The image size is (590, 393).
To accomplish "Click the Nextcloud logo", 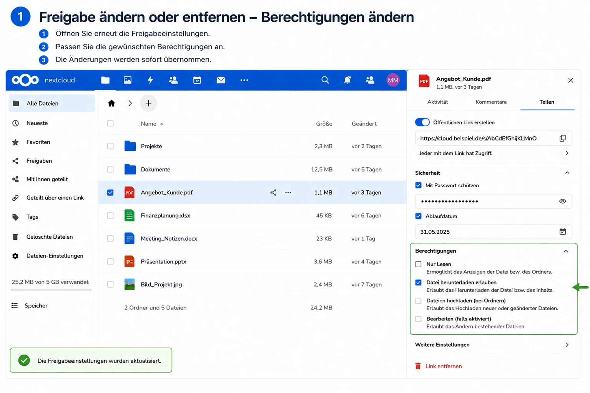I will coord(25,80).
